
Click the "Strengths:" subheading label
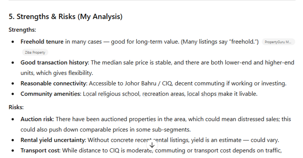click(x=22, y=29)
